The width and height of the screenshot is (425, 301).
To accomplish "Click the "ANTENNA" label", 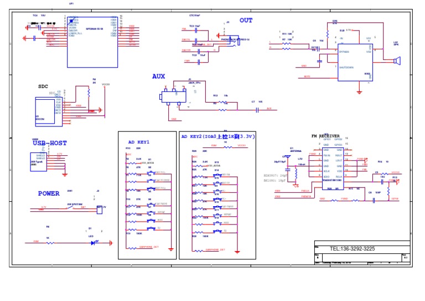I will [x=296, y=151].
